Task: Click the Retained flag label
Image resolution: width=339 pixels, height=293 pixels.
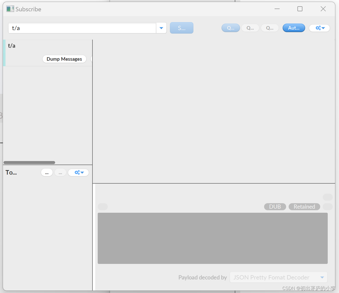Action: tap(304, 207)
